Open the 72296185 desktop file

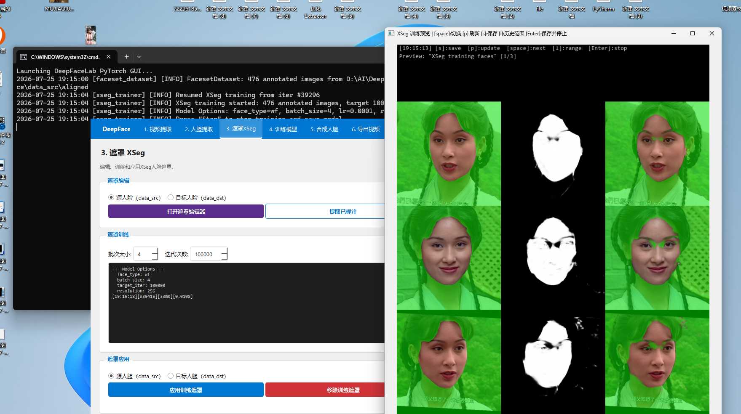point(187,6)
